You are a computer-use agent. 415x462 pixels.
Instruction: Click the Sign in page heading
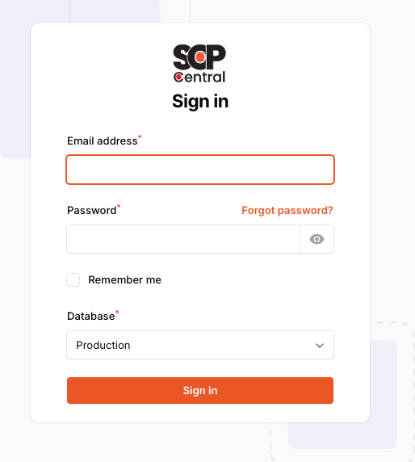click(x=200, y=101)
